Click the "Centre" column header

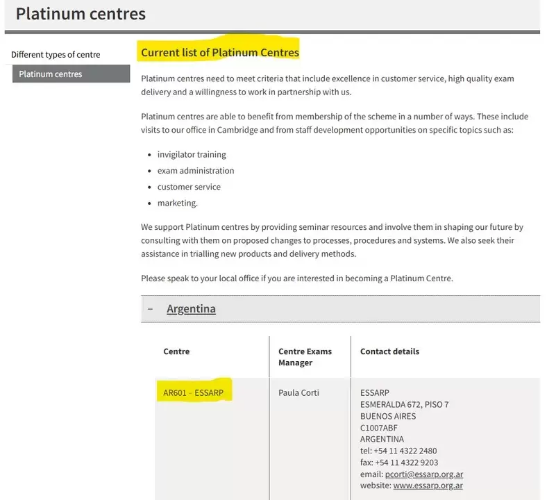click(x=176, y=351)
